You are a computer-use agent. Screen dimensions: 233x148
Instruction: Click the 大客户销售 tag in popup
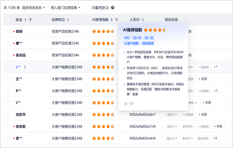click(x=131, y=43)
